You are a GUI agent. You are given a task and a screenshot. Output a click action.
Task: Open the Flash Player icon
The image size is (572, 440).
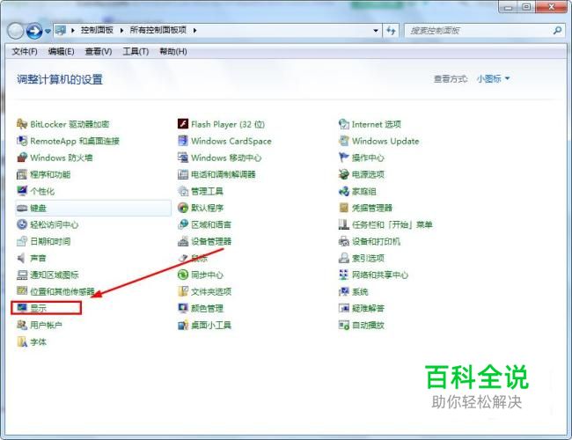[183, 124]
